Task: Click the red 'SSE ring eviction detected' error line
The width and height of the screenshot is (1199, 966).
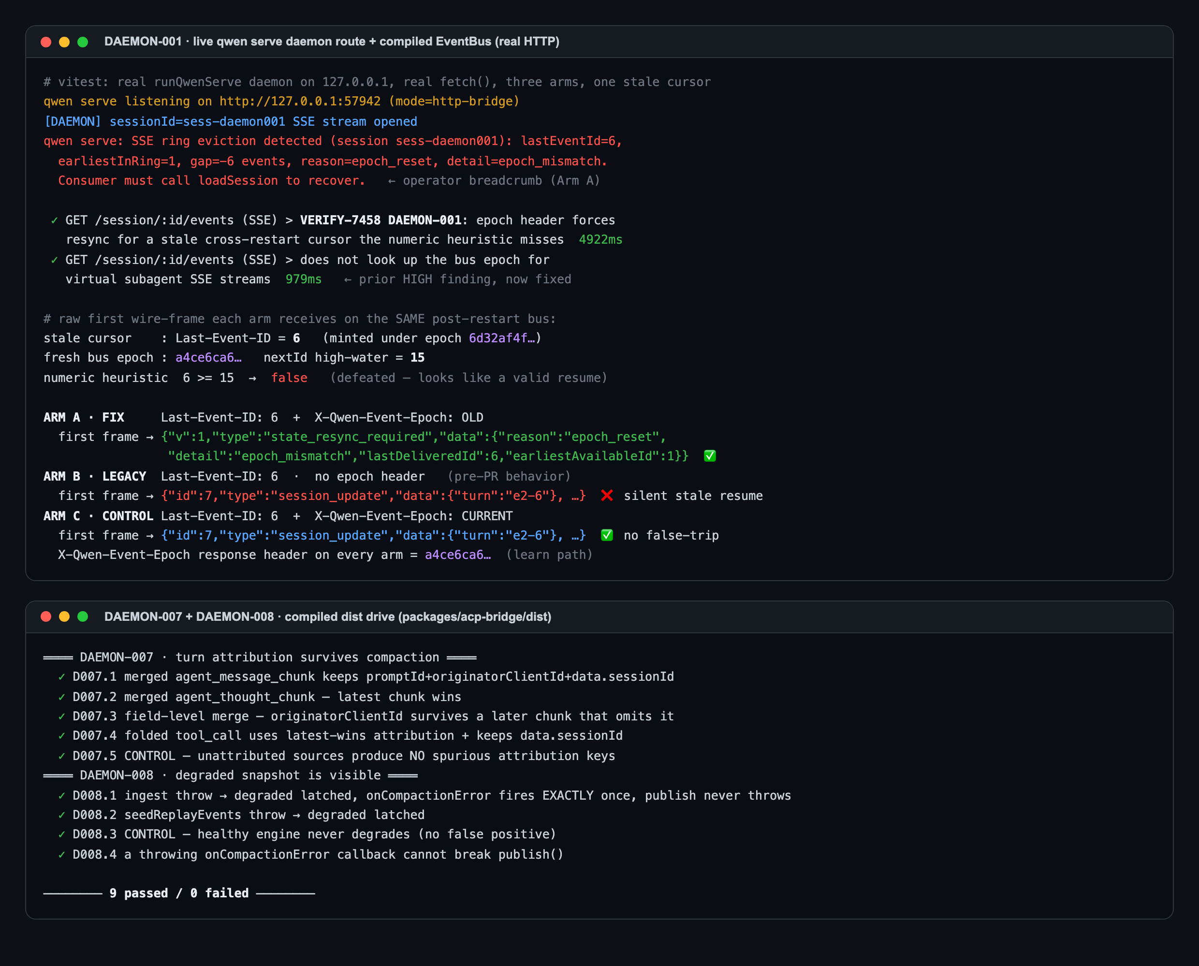Action: click(333, 141)
